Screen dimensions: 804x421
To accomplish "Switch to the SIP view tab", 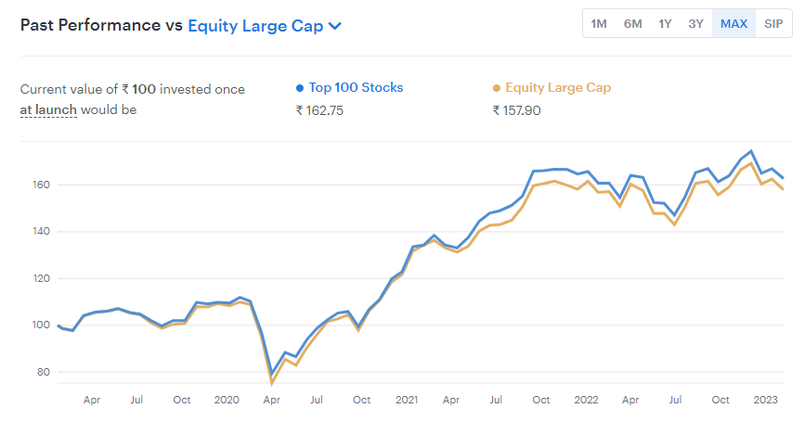I will (x=773, y=23).
